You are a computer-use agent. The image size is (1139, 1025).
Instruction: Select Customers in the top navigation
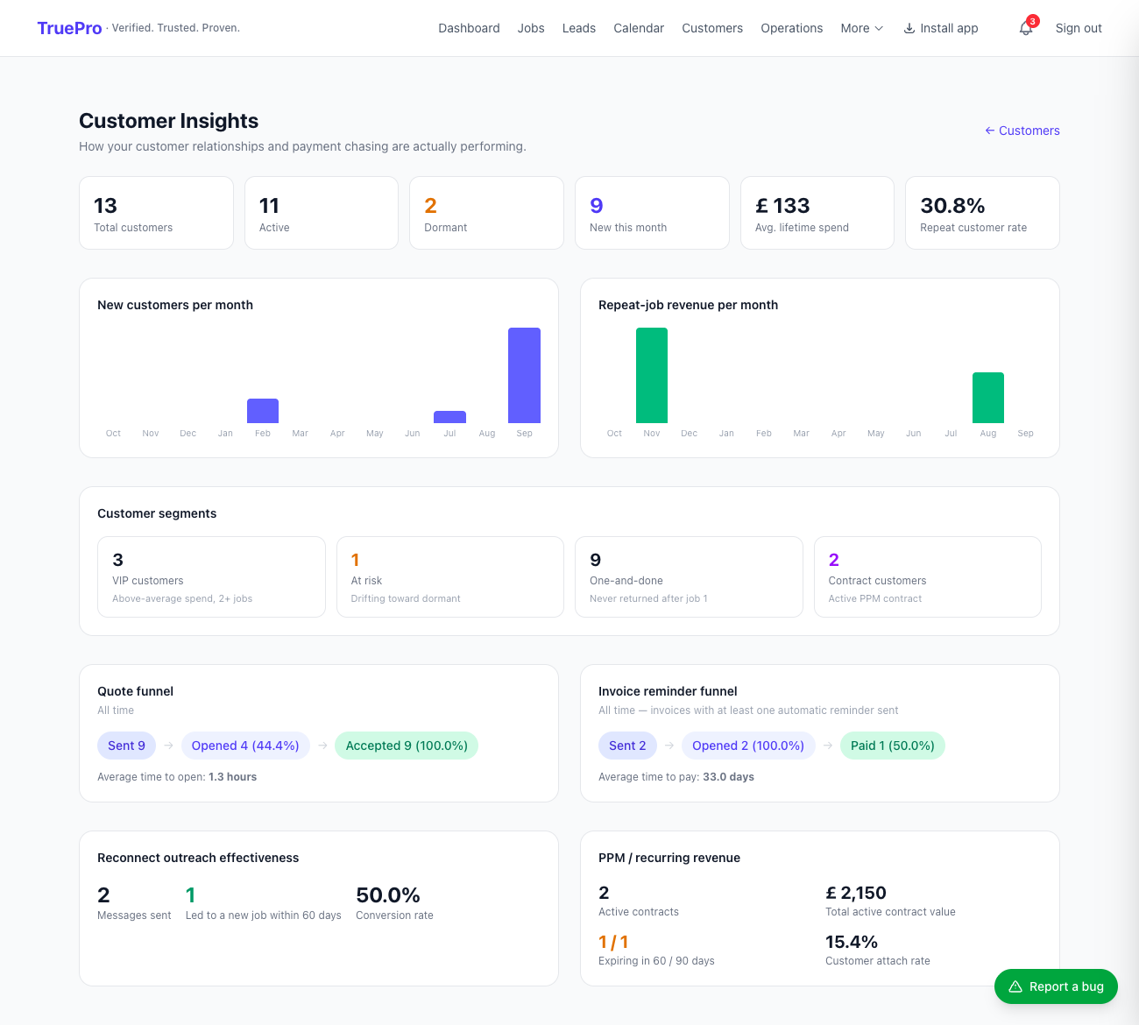[x=712, y=28]
